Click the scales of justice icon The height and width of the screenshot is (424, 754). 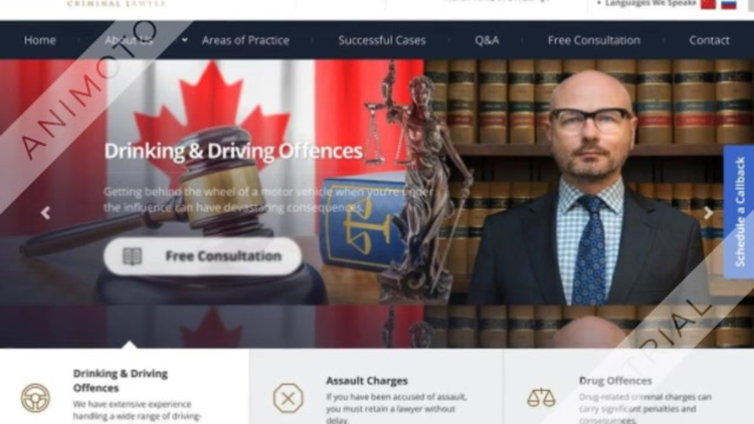point(541,397)
